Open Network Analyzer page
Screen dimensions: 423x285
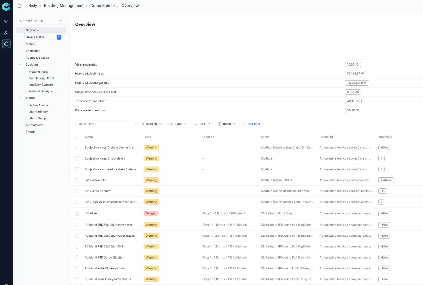tap(41, 91)
